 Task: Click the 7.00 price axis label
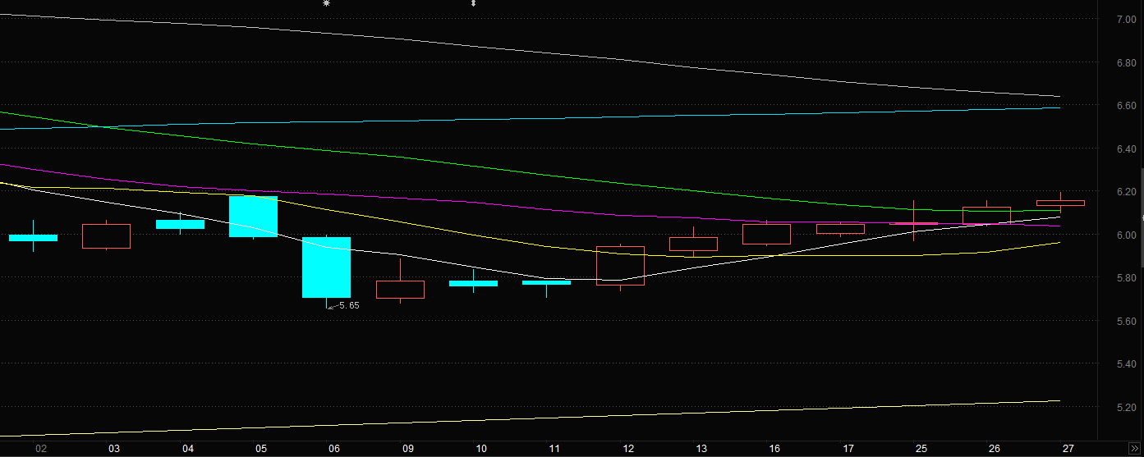(1125, 19)
